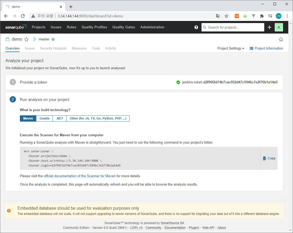293x233 pixels.
Task: Click the green checkmark beside jenkins-token
Action: coord(178,82)
